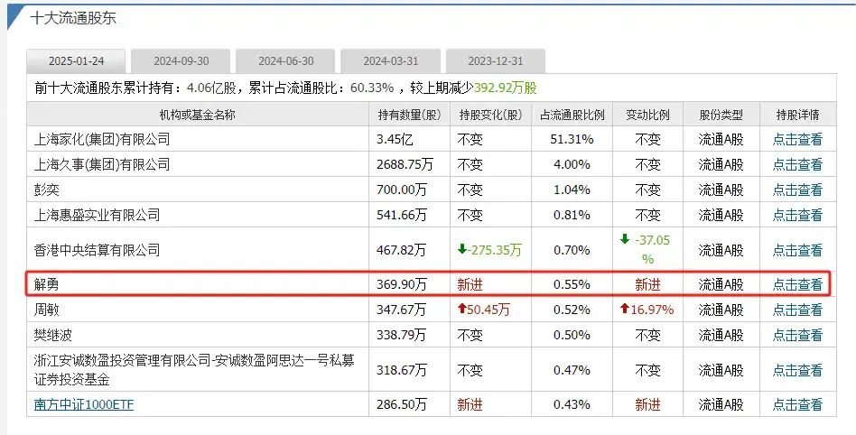856x435 pixels.
Task: Click 点击查看 for 南方中证1000ETF row
Action: [797, 404]
